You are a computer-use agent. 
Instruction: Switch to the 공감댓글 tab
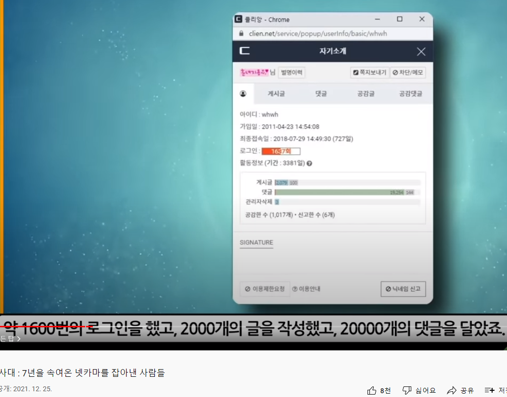pyautogui.click(x=410, y=94)
